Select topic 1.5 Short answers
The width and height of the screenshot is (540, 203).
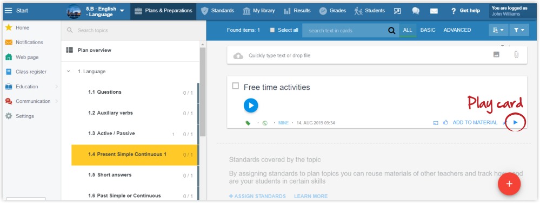click(x=135, y=176)
